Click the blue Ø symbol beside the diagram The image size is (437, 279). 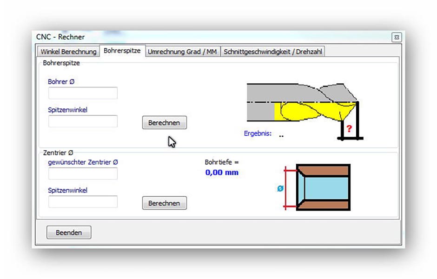[280, 189]
